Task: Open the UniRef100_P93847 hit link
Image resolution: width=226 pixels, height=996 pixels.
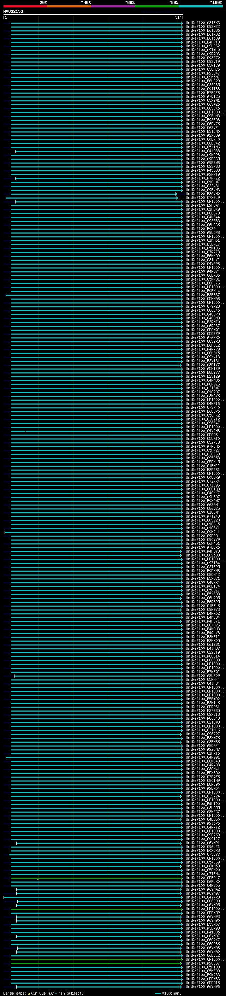Action: coord(203,73)
